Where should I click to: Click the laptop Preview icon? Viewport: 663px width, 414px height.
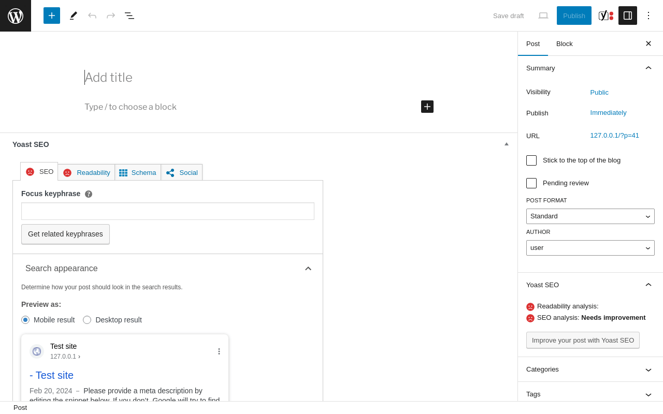click(543, 16)
